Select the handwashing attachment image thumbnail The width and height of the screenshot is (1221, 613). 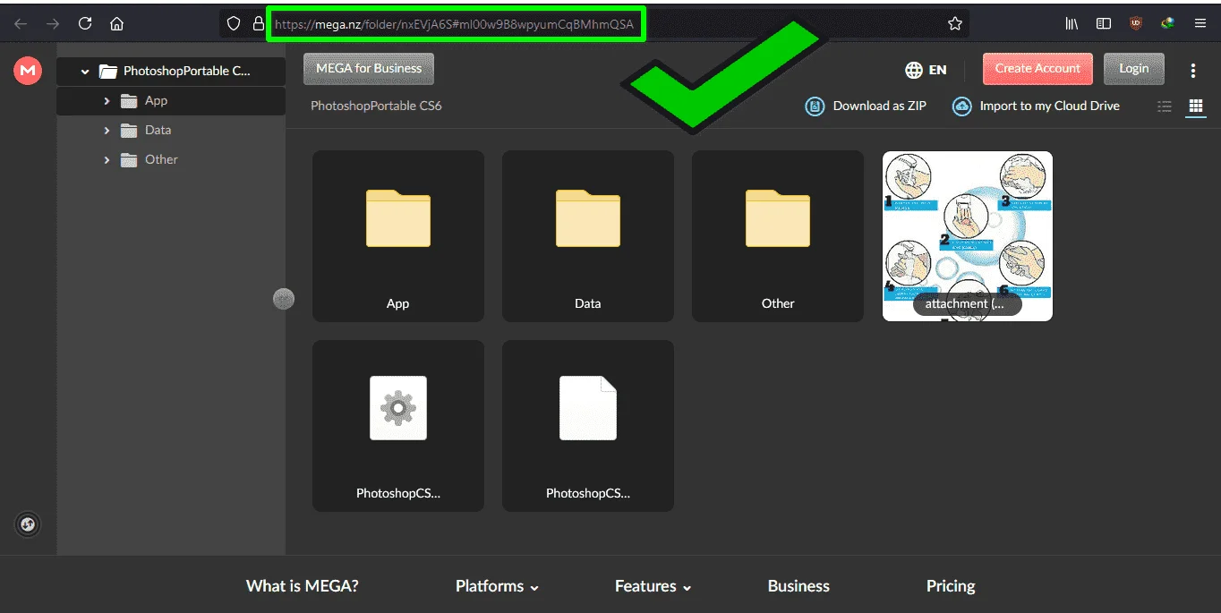(968, 236)
